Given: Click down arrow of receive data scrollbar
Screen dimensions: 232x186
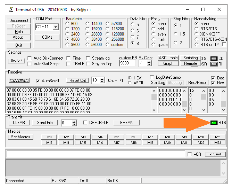Looking at the screenshot, I should [154, 110].
